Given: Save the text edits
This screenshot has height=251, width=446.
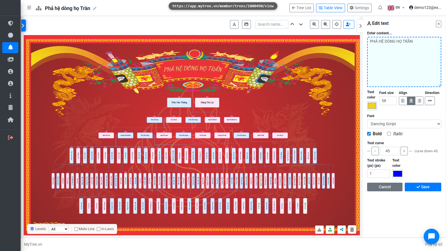Looking at the screenshot, I should click(423, 187).
